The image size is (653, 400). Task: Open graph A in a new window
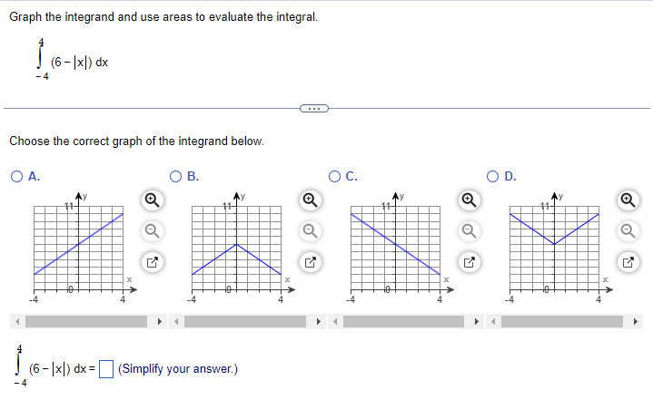[152, 262]
